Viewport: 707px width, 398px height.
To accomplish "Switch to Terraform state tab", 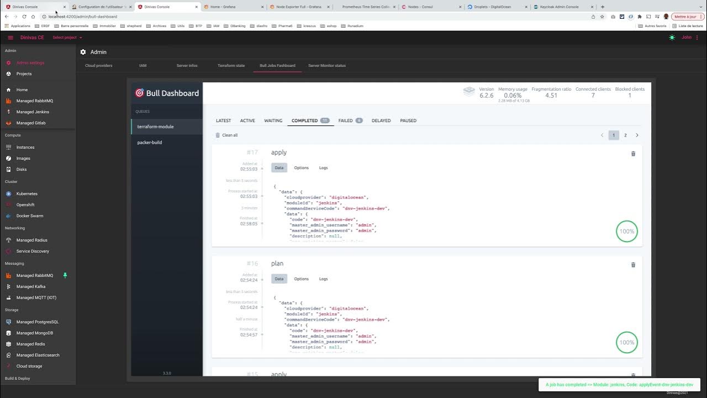I will pyautogui.click(x=231, y=65).
